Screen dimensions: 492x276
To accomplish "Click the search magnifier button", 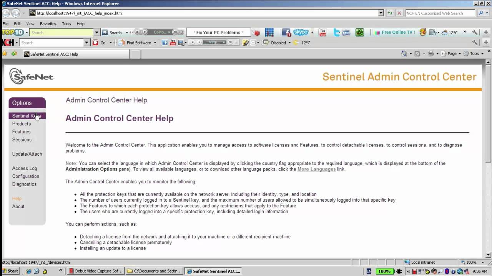I will pos(481,13).
